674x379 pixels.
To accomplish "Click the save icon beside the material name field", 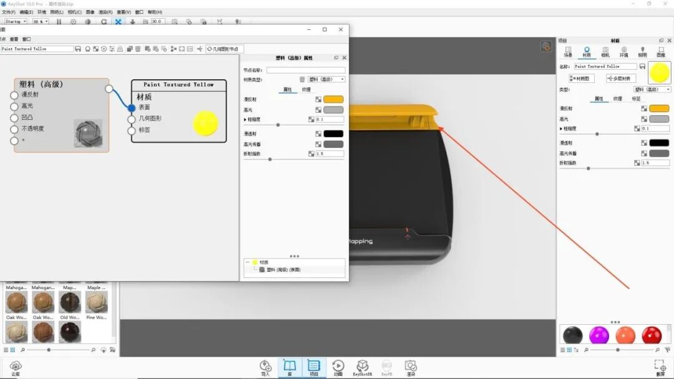I will (643, 66).
